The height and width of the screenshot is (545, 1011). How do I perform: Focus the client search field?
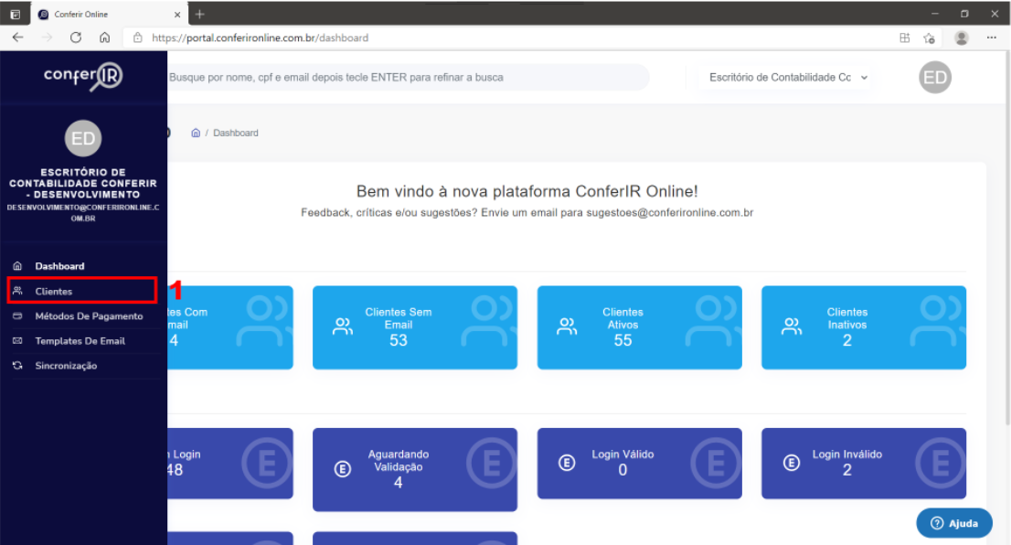pyautogui.click(x=408, y=78)
